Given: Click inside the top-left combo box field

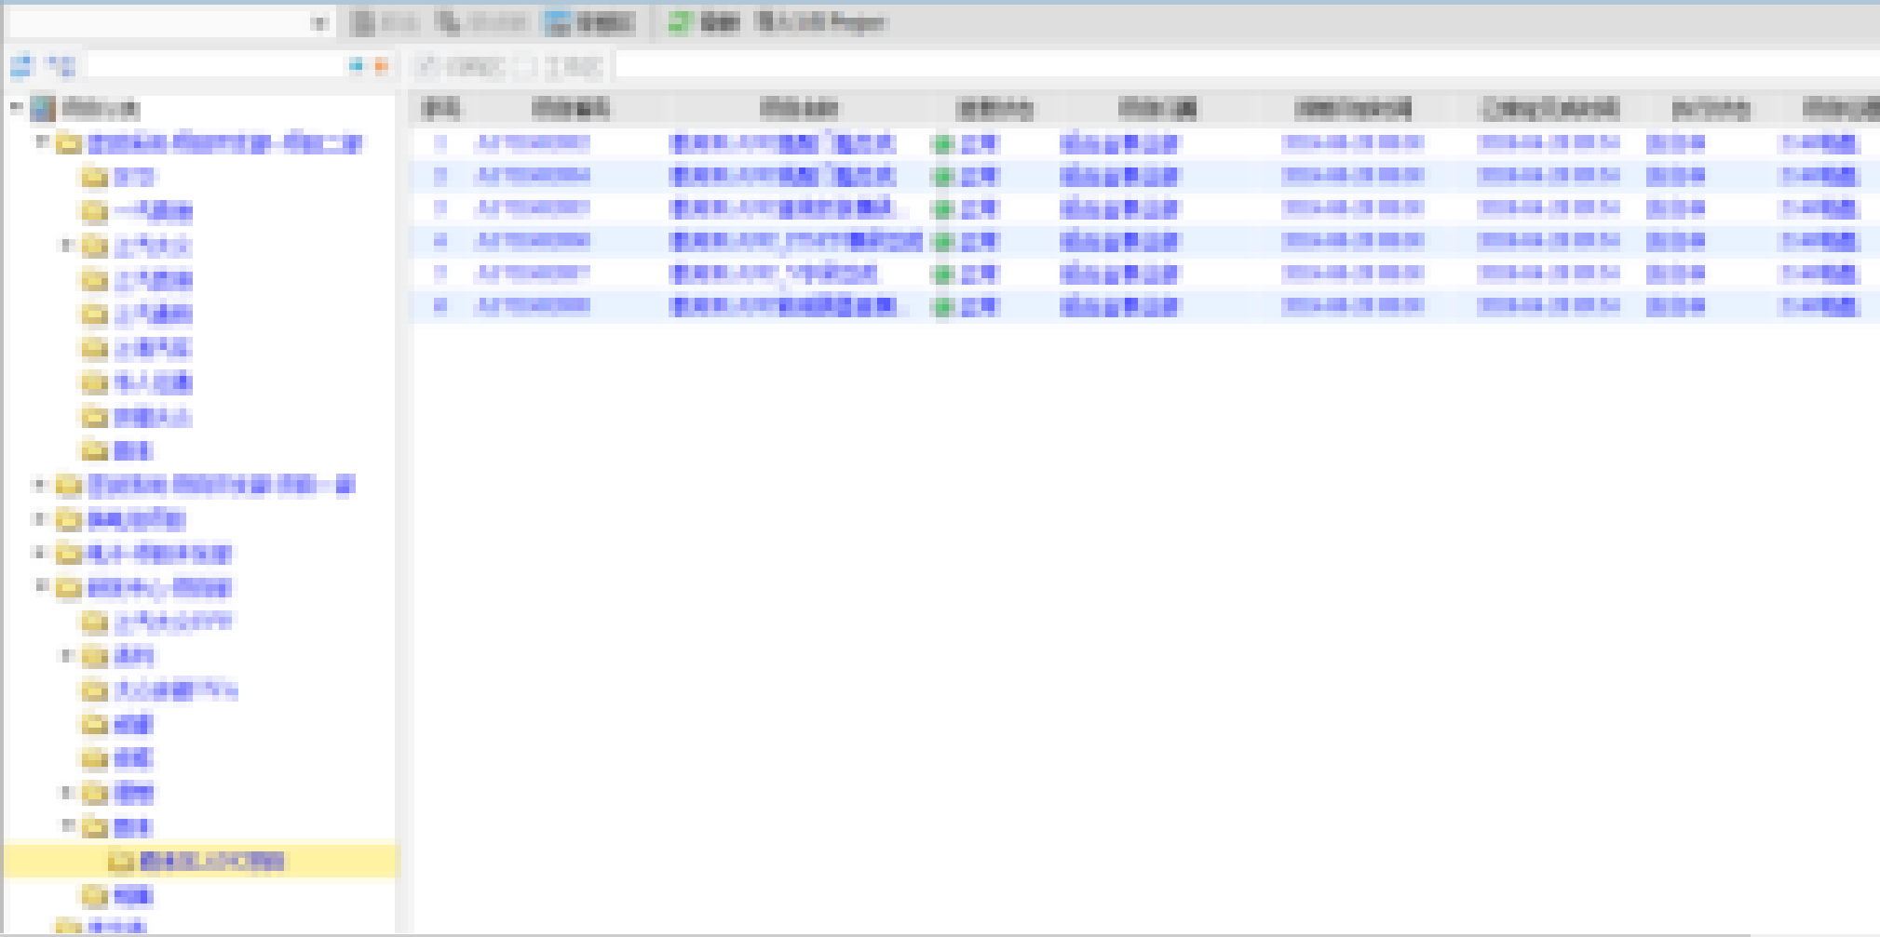Looking at the screenshot, I should tap(158, 23).
